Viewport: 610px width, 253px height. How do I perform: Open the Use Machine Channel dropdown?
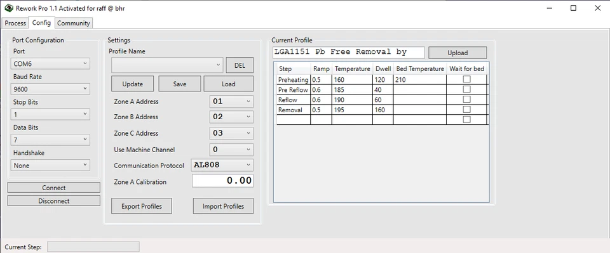coord(231,150)
